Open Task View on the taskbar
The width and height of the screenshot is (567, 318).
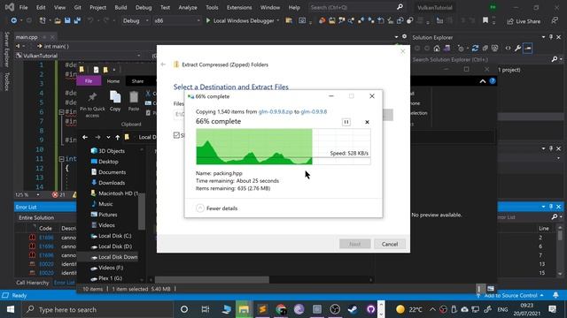point(205,309)
